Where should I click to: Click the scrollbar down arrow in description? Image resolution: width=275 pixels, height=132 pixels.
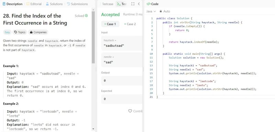(93, 129)
